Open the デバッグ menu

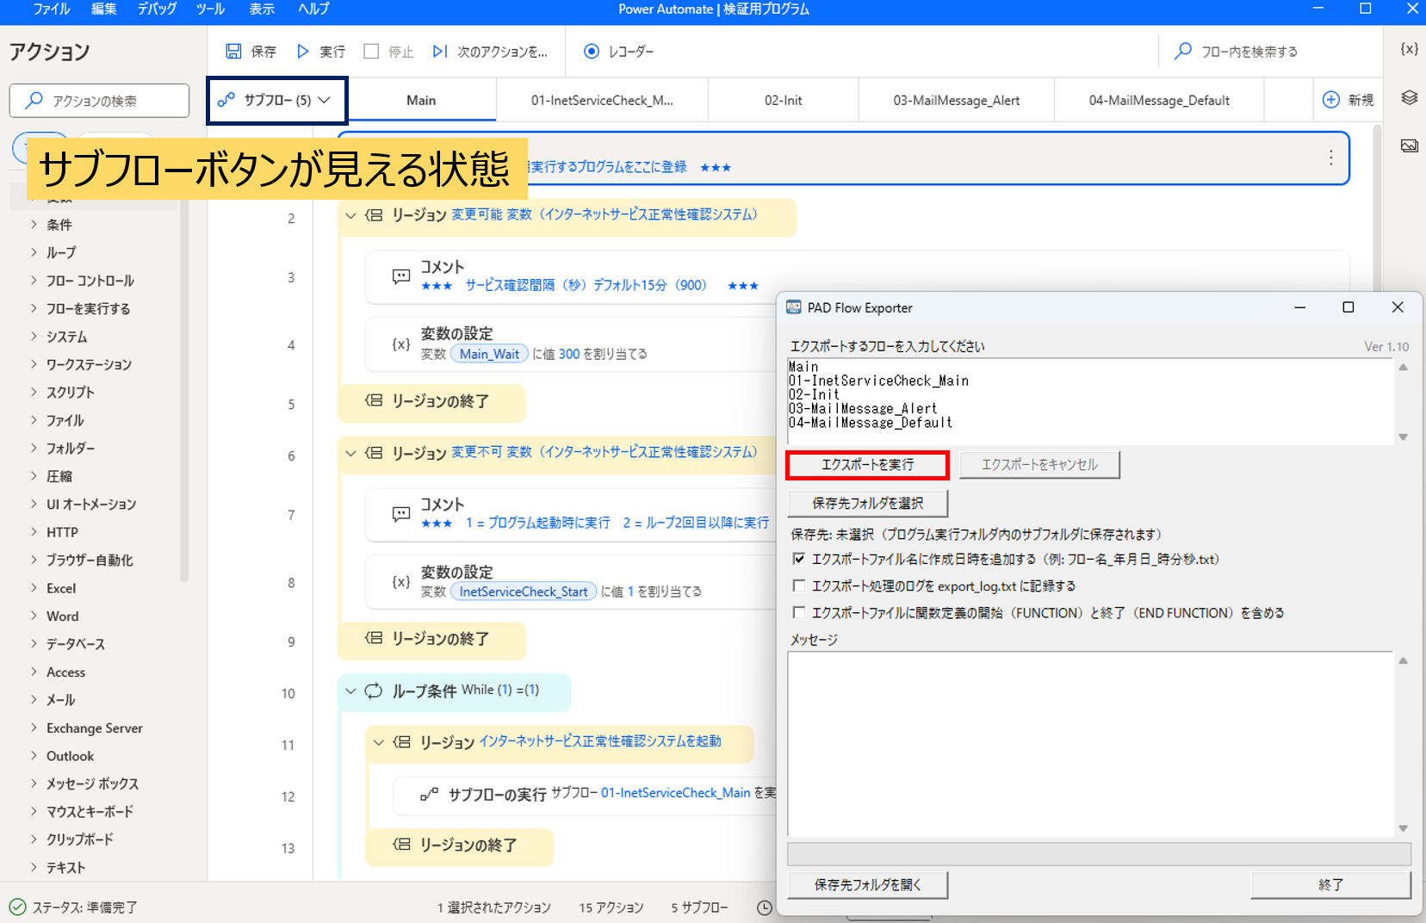[157, 9]
